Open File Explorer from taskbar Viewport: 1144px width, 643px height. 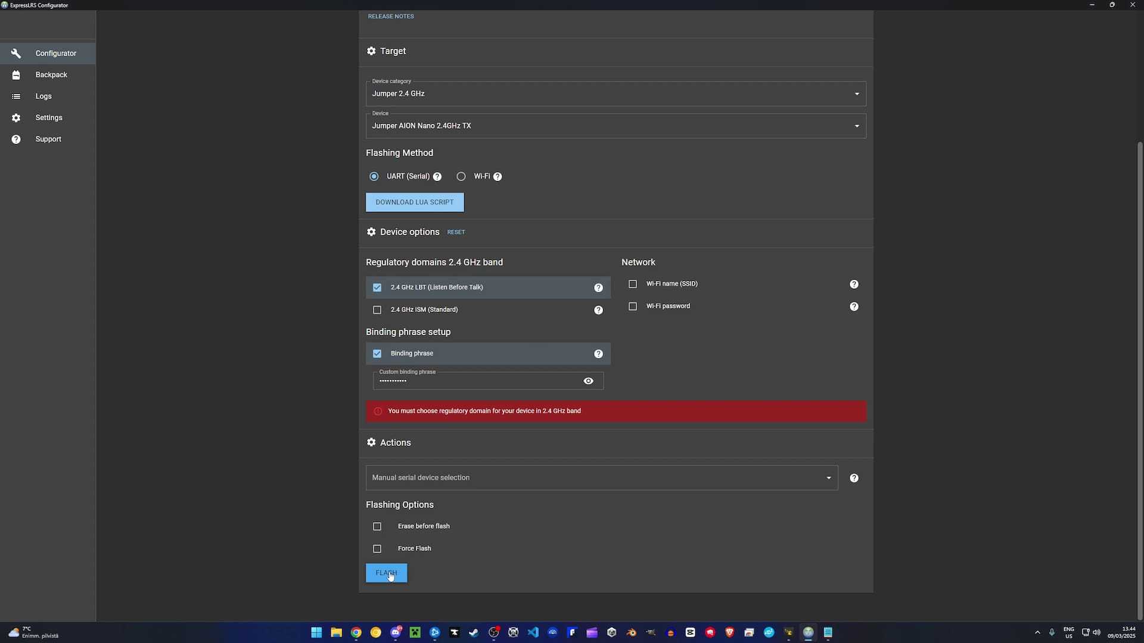[x=336, y=632]
